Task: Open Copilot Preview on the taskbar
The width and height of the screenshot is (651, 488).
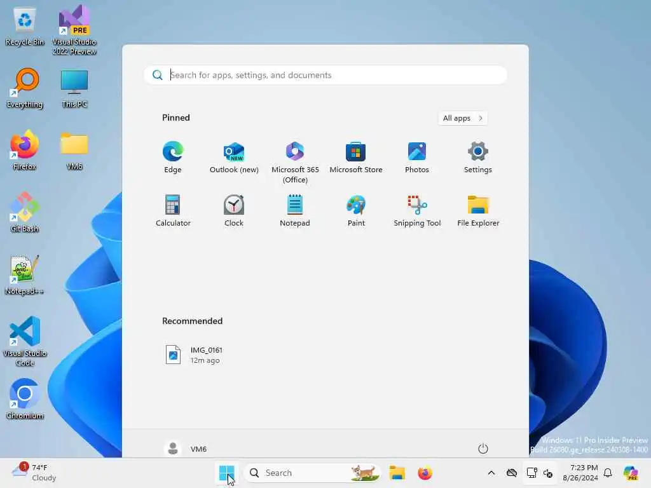Action: coord(631,473)
